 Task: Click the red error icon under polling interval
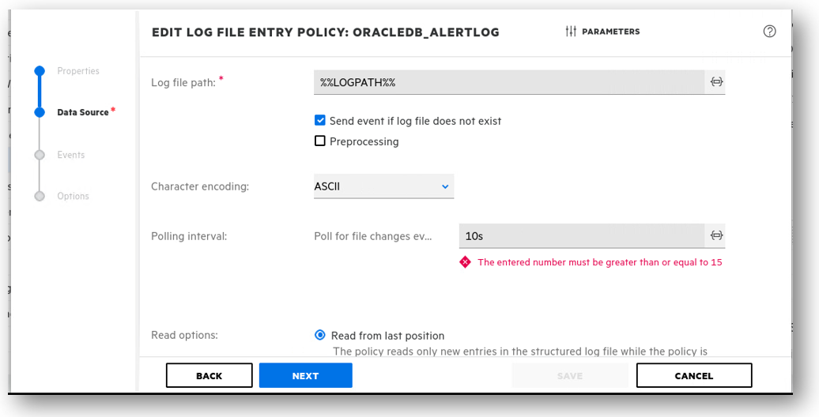click(x=465, y=262)
